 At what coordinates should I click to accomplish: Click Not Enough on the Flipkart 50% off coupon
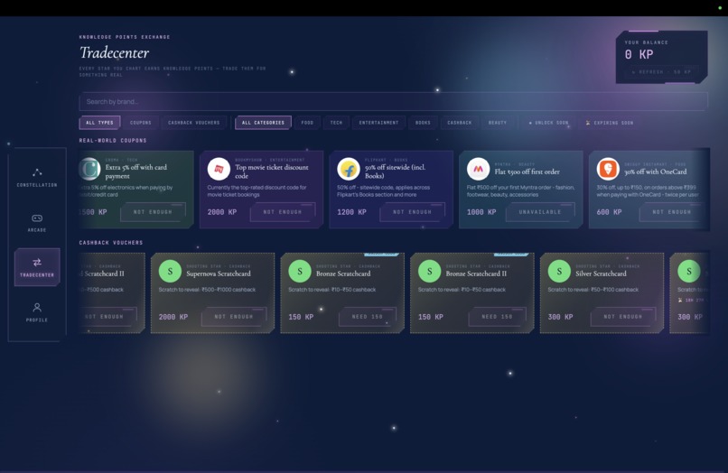point(412,211)
